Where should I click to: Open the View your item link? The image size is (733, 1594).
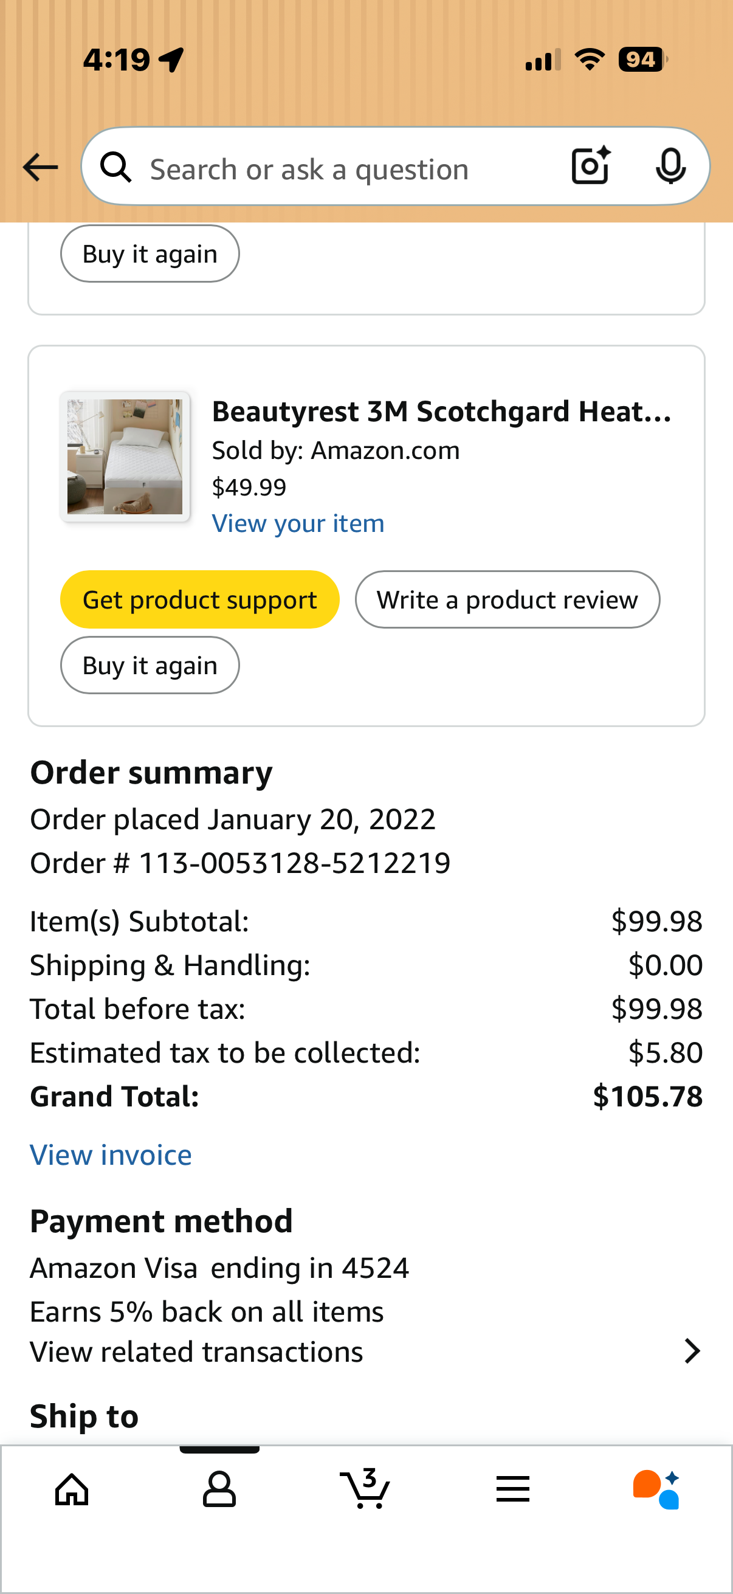click(x=298, y=523)
